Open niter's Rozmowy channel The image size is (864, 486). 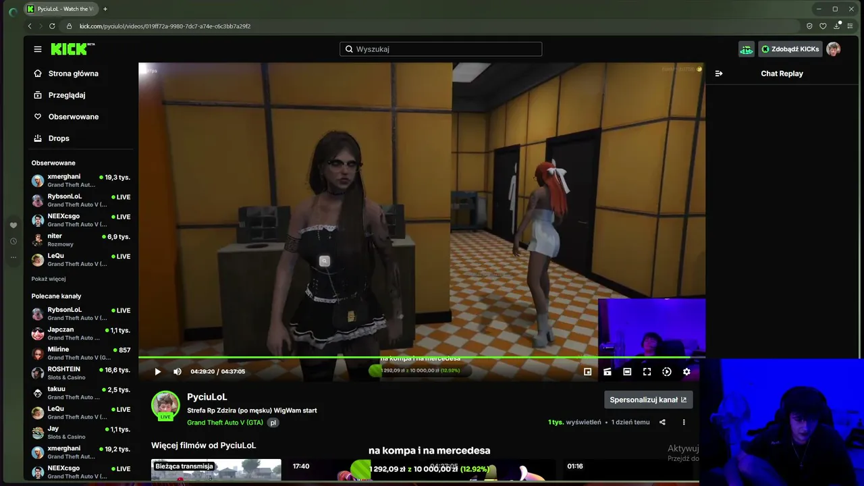[x=81, y=240]
